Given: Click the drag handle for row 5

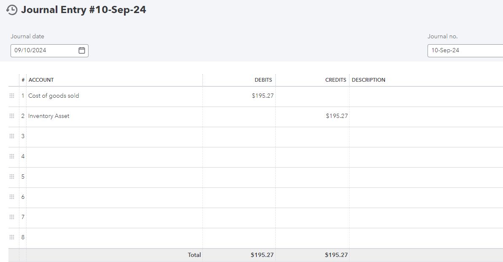Looking at the screenshot, I should click(12, 177).
